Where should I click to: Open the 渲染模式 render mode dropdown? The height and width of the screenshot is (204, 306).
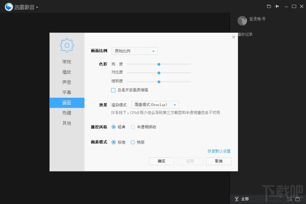155,104
